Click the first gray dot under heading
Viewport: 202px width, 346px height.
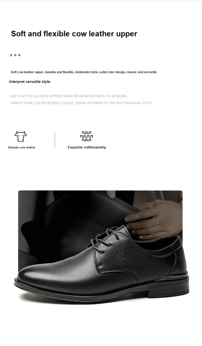tap(11, 55)
